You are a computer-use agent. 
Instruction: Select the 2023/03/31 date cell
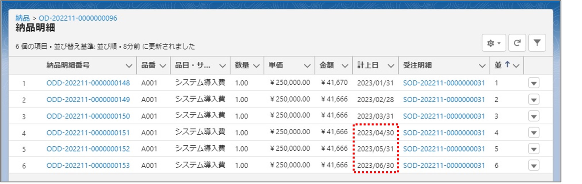375,116
